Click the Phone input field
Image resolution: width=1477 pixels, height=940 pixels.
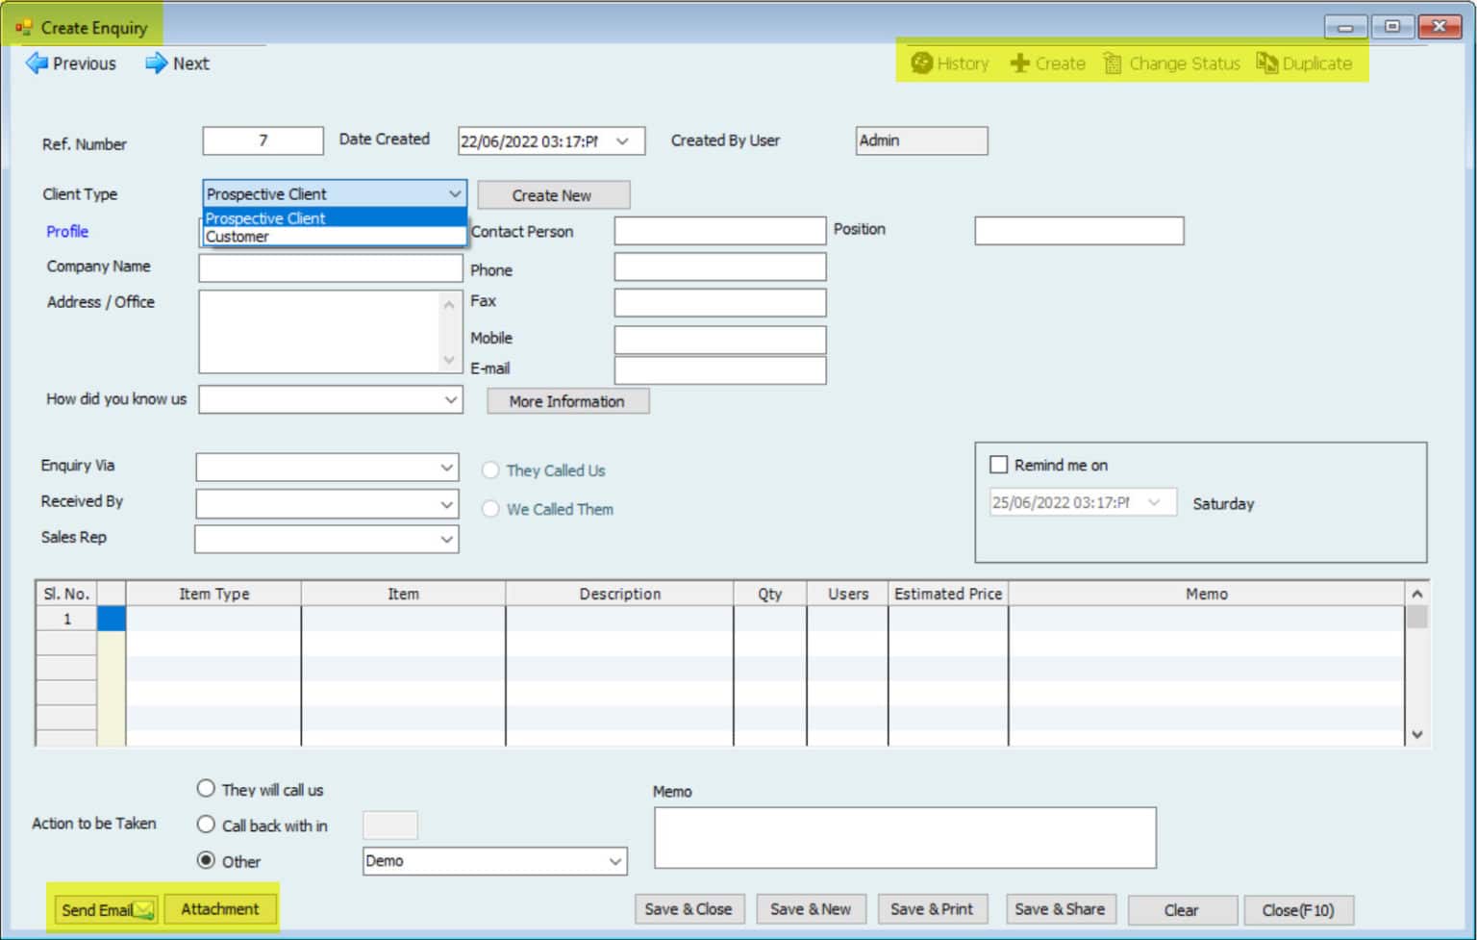[x=720, y=267]
